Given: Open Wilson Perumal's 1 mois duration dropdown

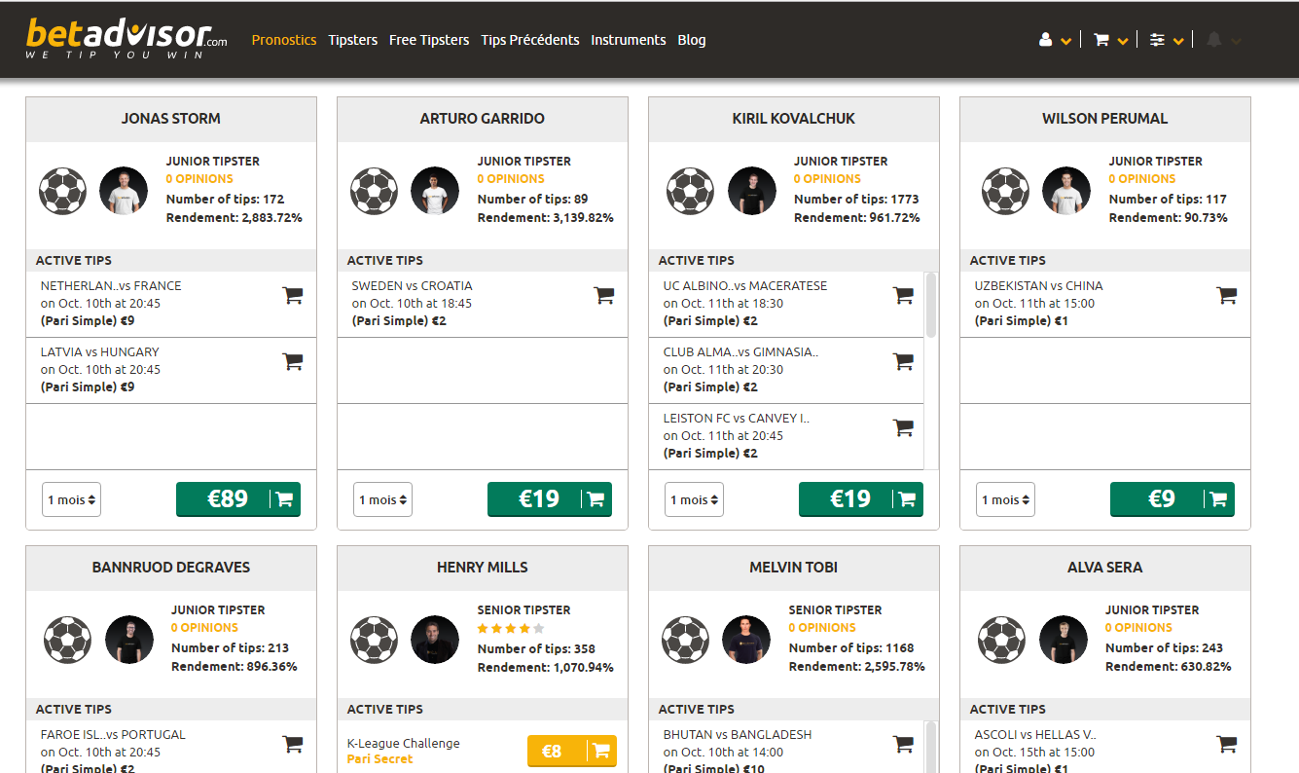Looking at the screenshot, I should [x=1005, y=499].
